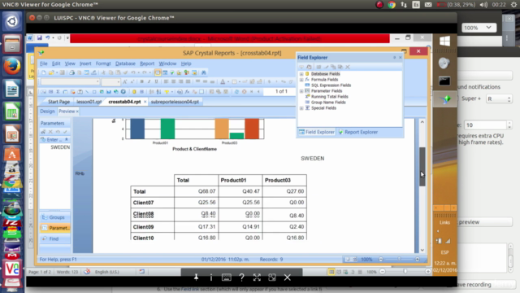This screenshot has height=293, width=520.
Task: Open the Formula Workshop fx icon
Action: (x=188, y=92)
